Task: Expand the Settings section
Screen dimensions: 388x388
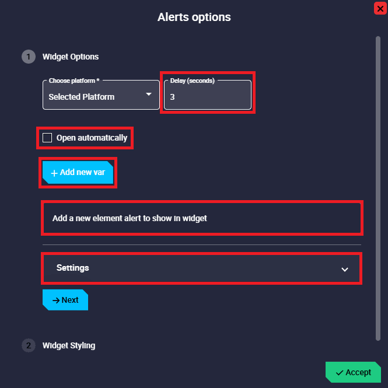Action: (201, 268)
